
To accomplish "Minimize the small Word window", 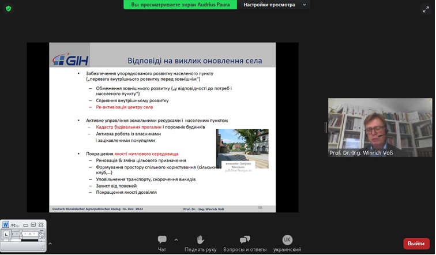I will [x=25, y=225].
